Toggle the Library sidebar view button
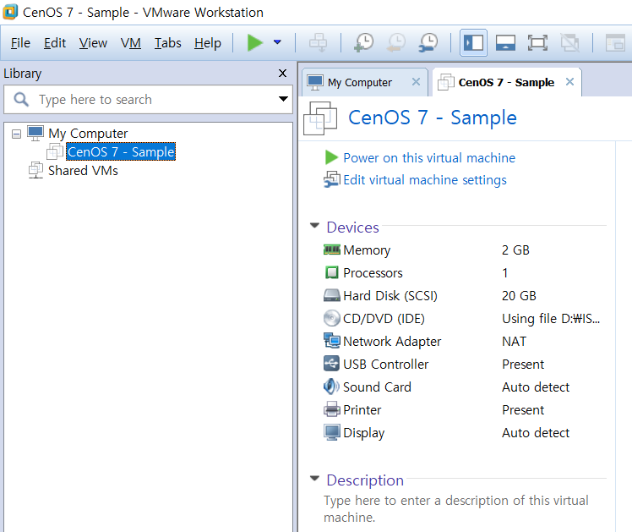The image size is (632, 532). 474,42
